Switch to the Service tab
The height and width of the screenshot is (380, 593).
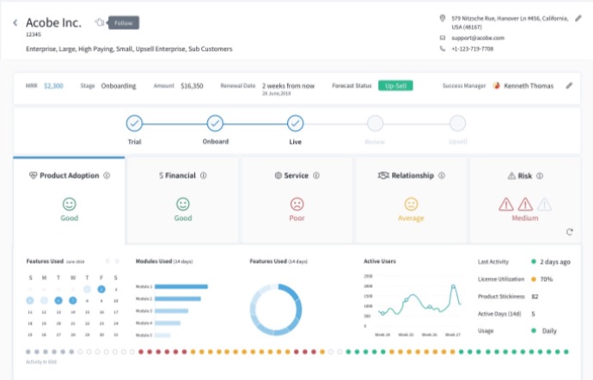coord(296,200)
